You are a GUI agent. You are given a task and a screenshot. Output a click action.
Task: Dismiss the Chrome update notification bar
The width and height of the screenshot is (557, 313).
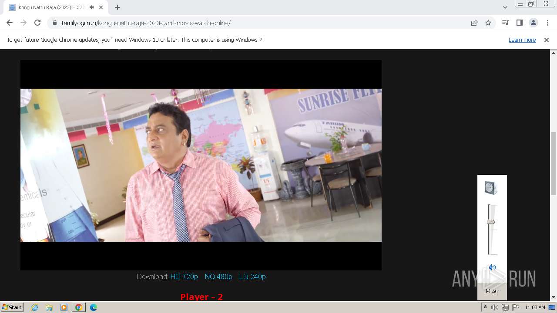(547, 40)
